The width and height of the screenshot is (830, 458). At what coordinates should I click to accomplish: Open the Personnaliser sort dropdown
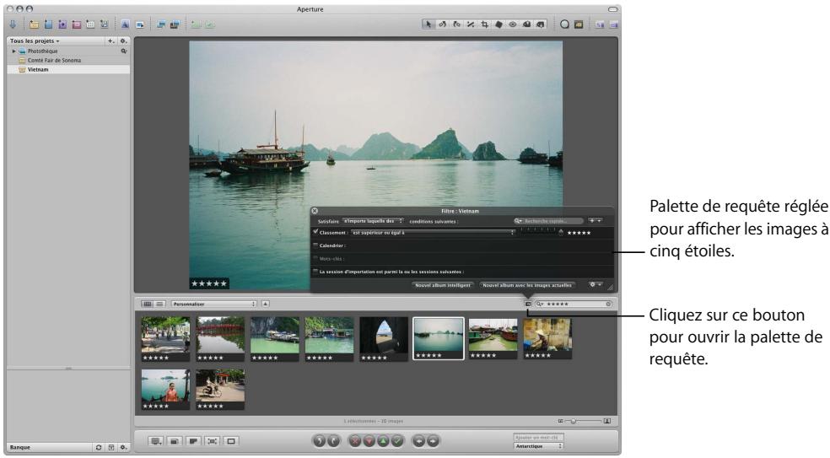(x=214, y=304)
